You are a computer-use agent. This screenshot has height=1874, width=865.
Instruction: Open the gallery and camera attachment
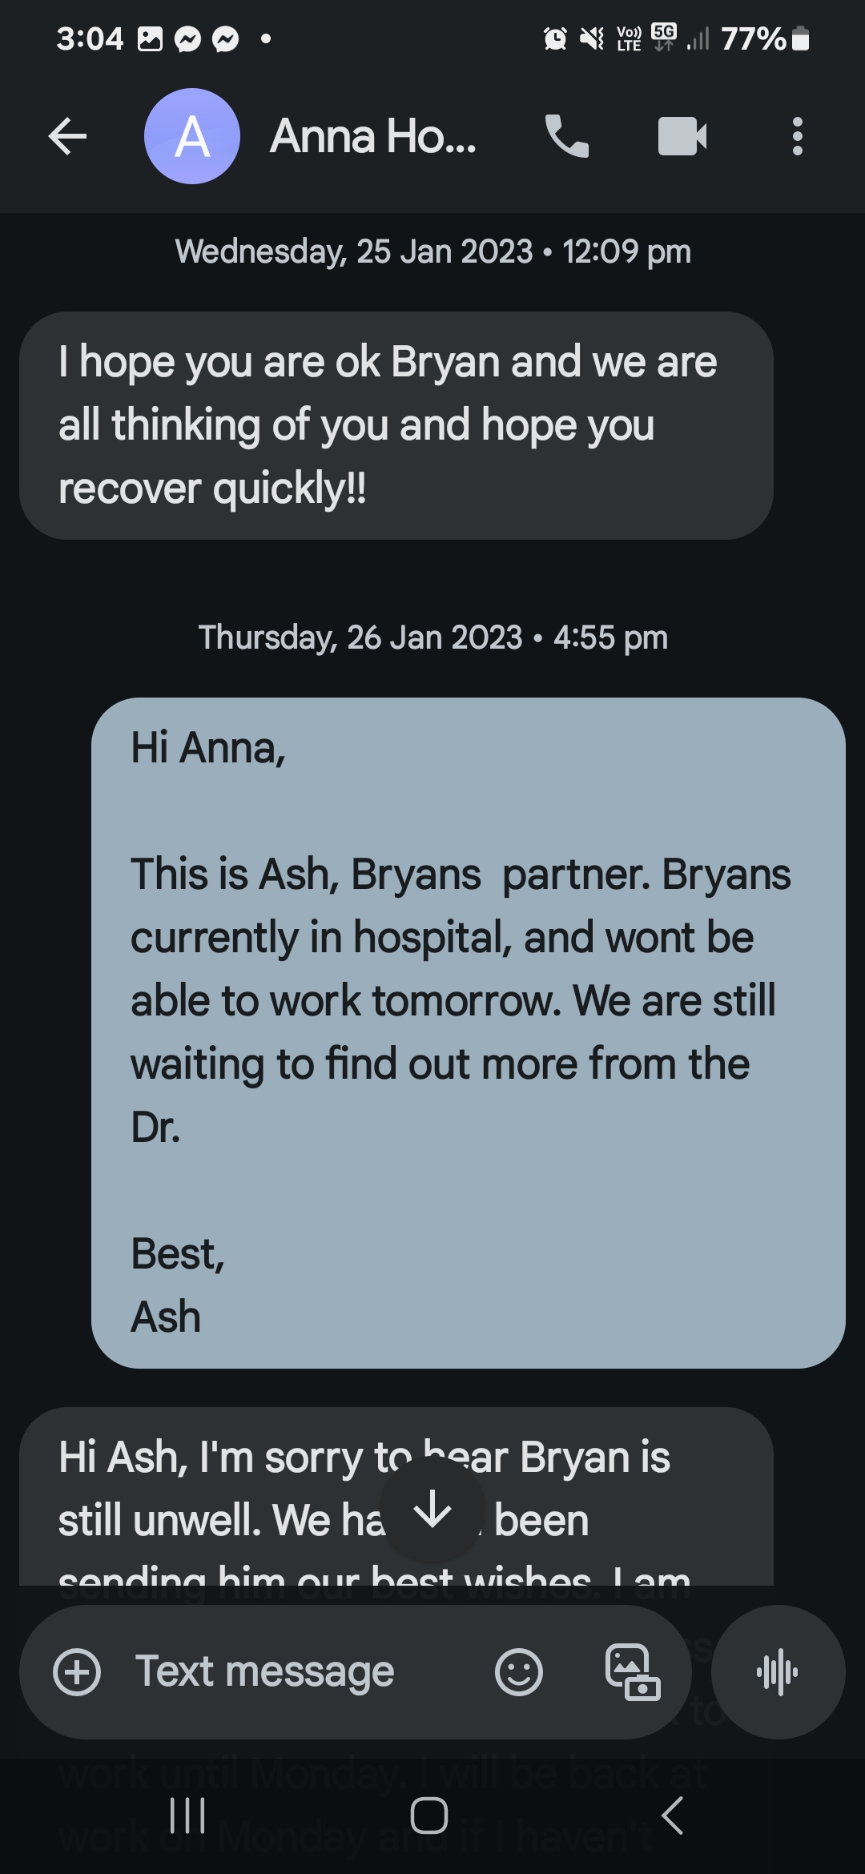[632, 1672]
